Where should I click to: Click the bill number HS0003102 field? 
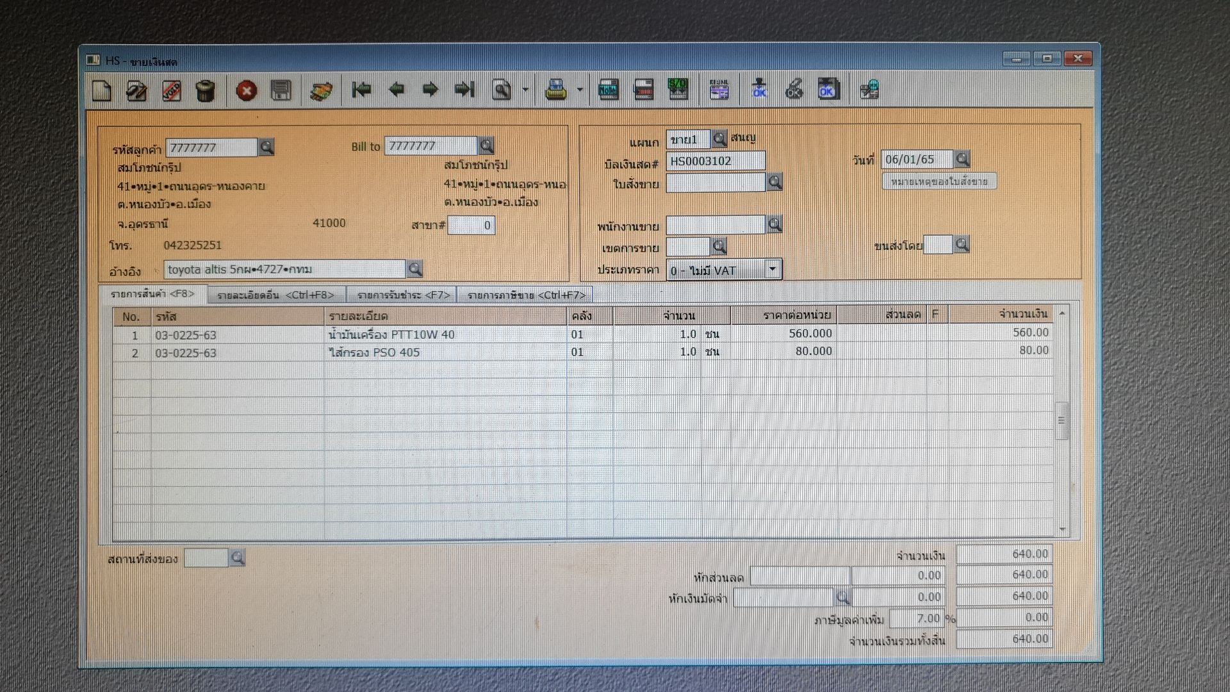click(716, 161)
